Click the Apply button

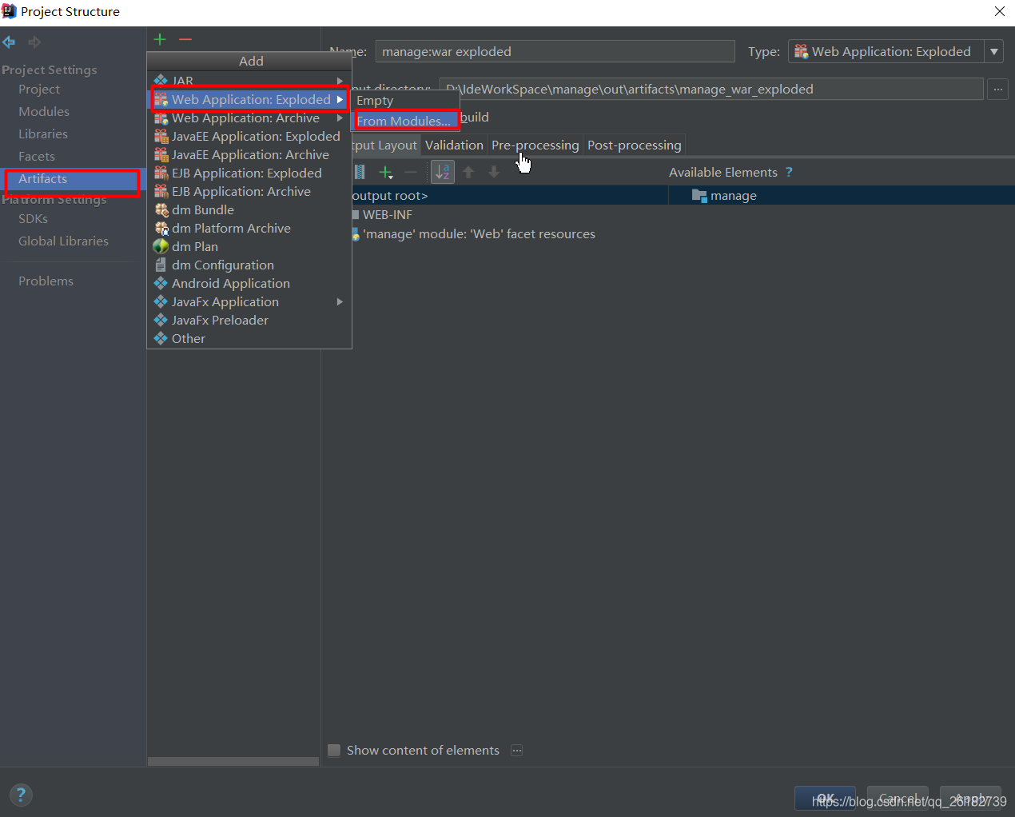(970, 798)
